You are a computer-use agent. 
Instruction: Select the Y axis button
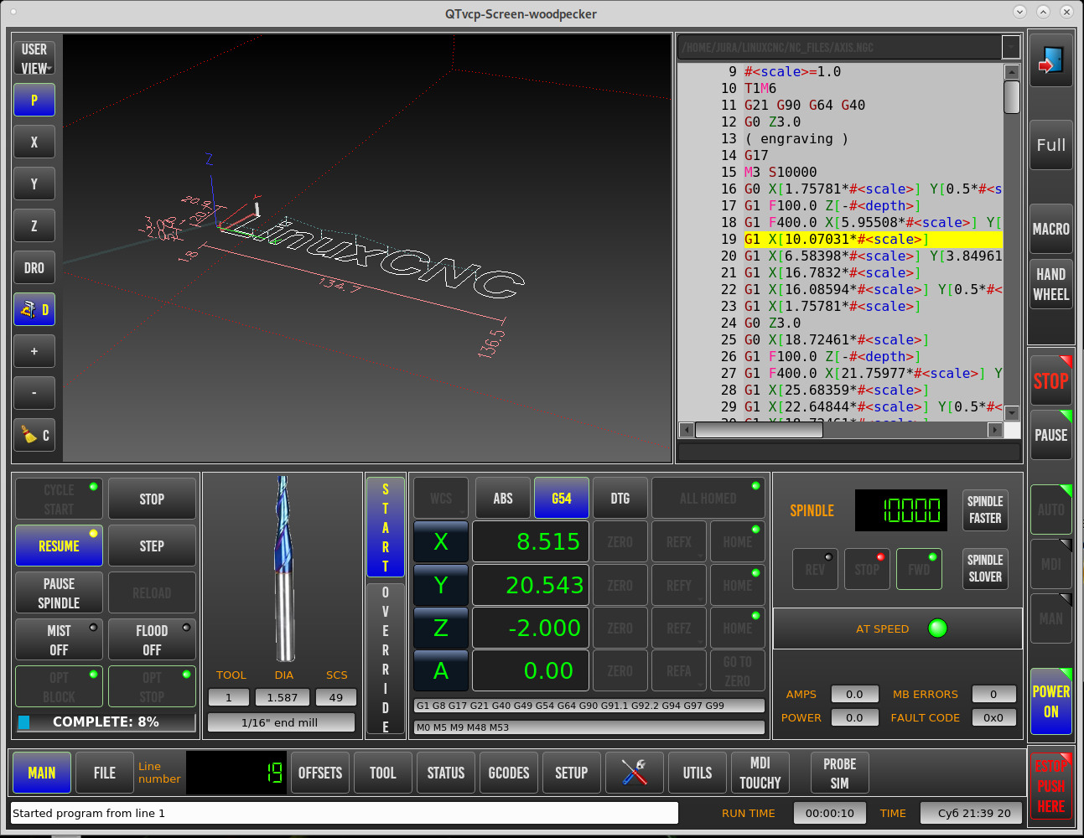click(441, 585)
